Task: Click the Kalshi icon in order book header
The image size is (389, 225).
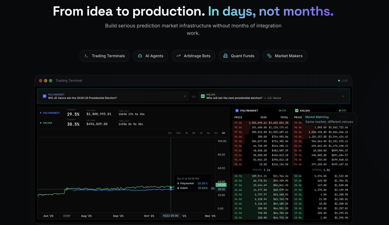Action: [297, 111]
